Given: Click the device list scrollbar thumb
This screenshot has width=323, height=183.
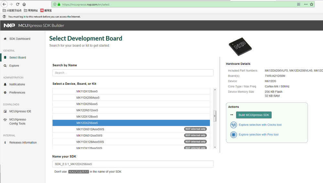Looking at the screenshot, I should click(x=215, y=116).
